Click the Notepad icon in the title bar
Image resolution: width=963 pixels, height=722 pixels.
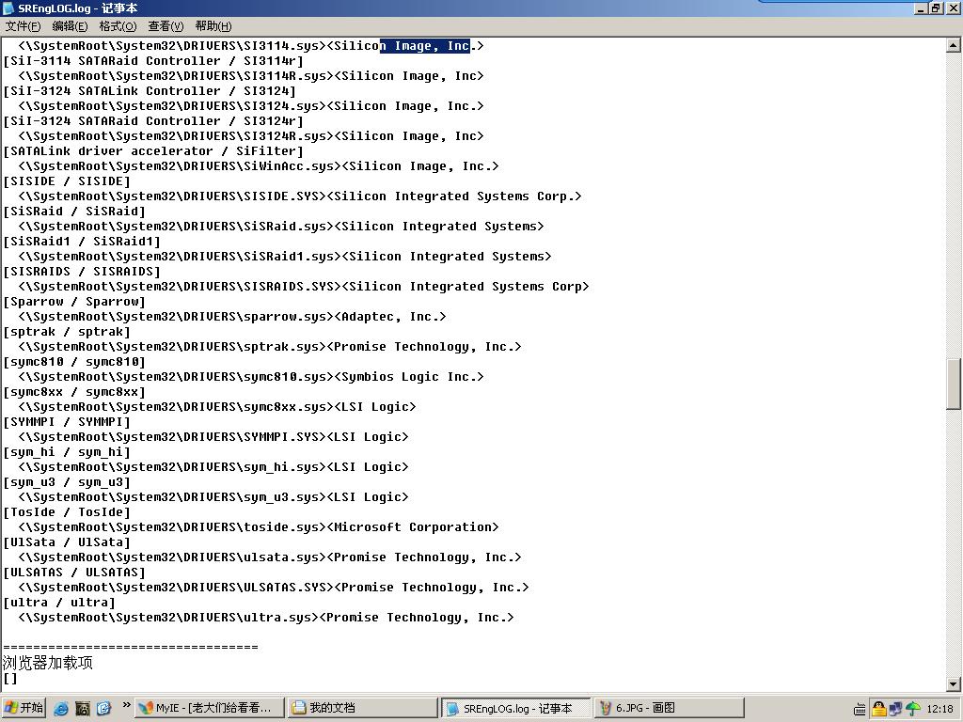click(x=8, y=8)
